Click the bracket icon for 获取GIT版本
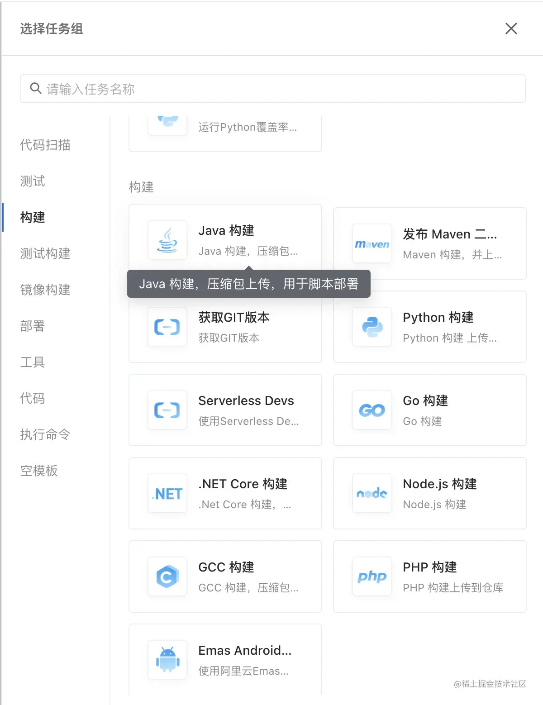The width and height of the screenshot is (543, 705). [167, 327]
